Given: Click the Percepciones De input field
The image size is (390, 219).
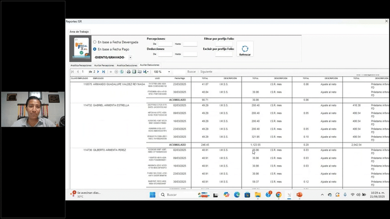Looking at the screenshot, I should 165,44.
